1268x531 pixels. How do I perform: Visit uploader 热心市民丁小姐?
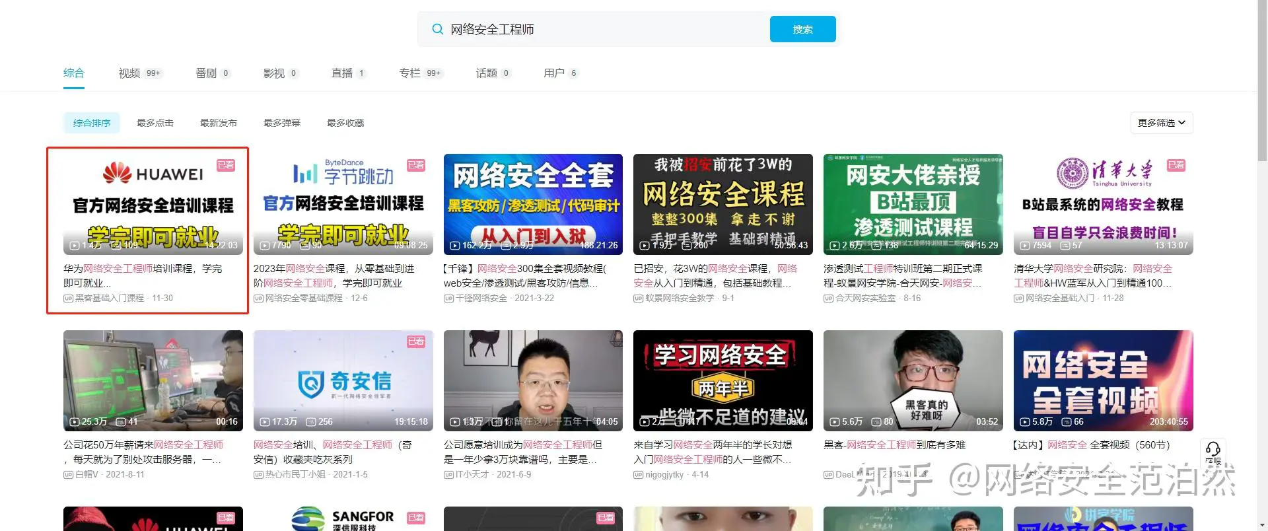point(295,475)
